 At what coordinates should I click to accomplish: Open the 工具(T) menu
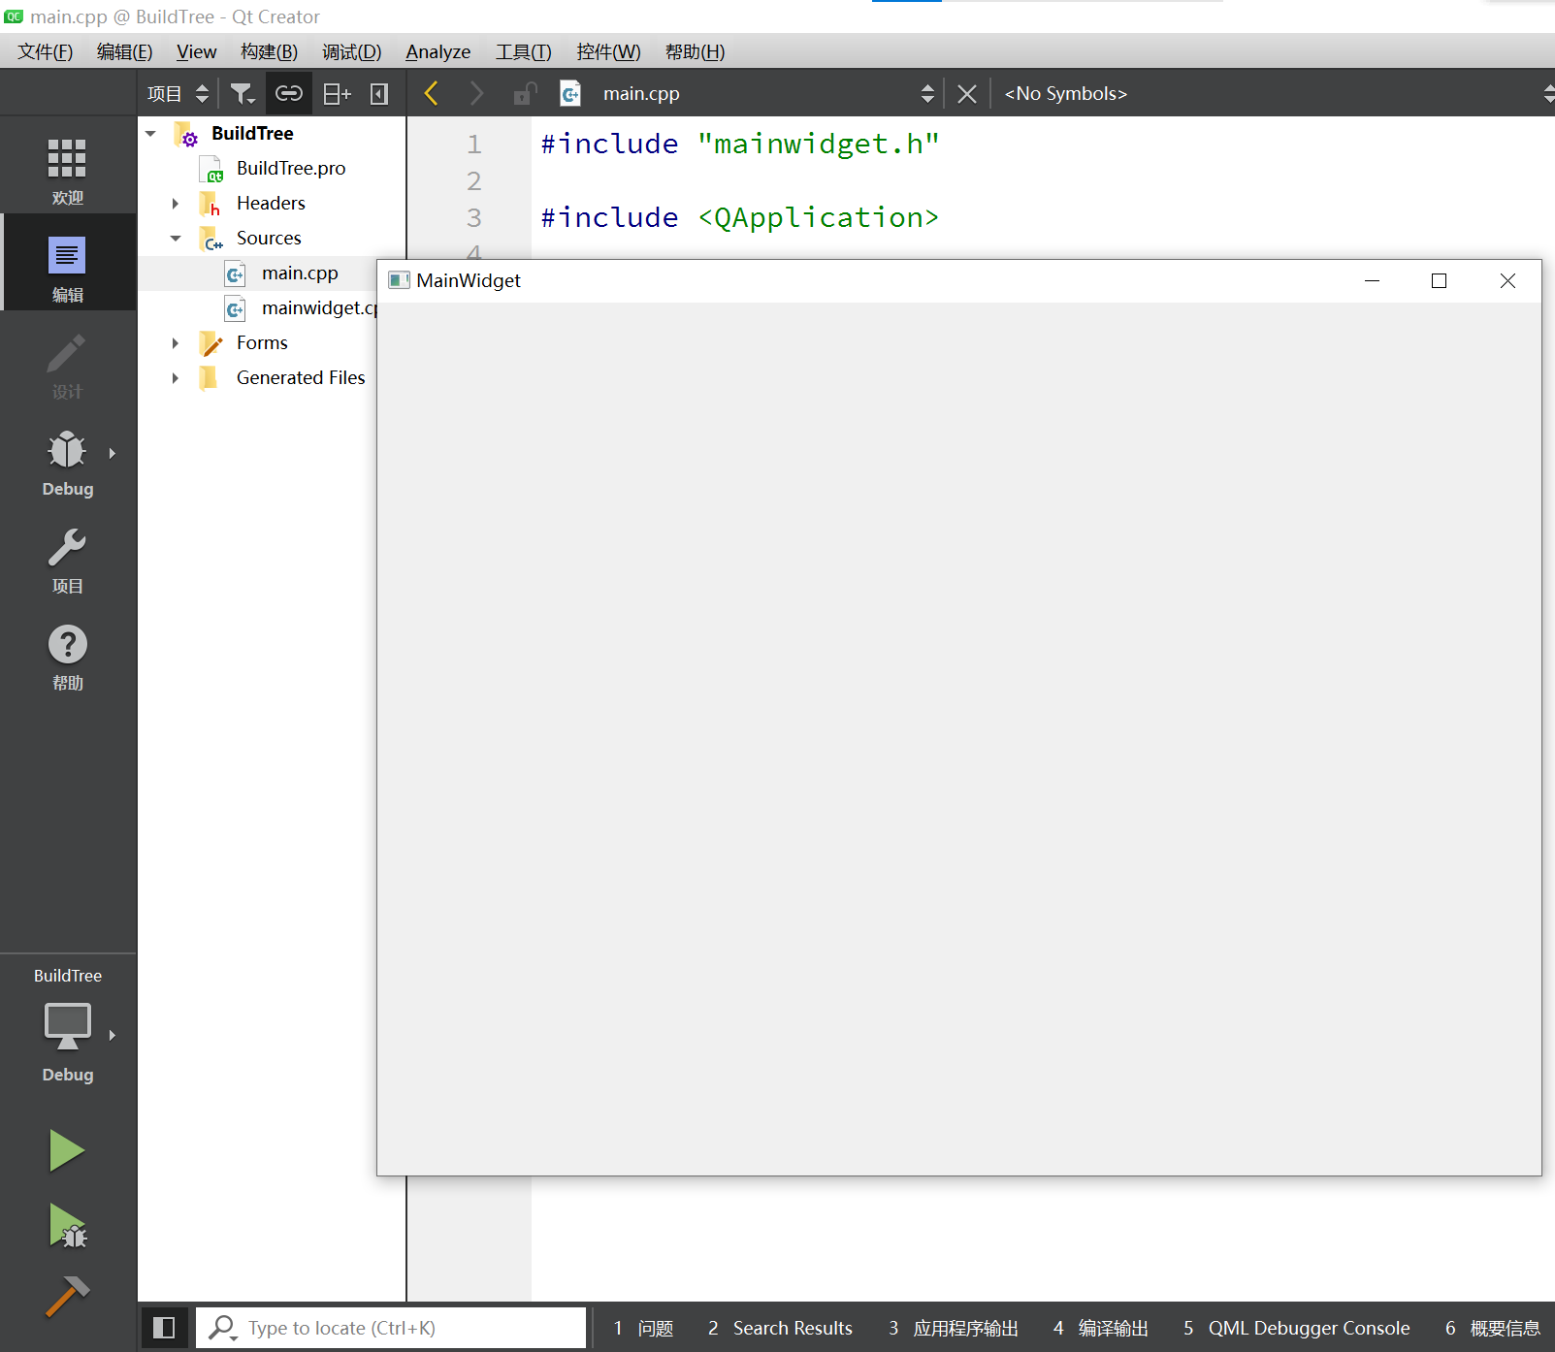pyautogui.click(x=524, y=51)
